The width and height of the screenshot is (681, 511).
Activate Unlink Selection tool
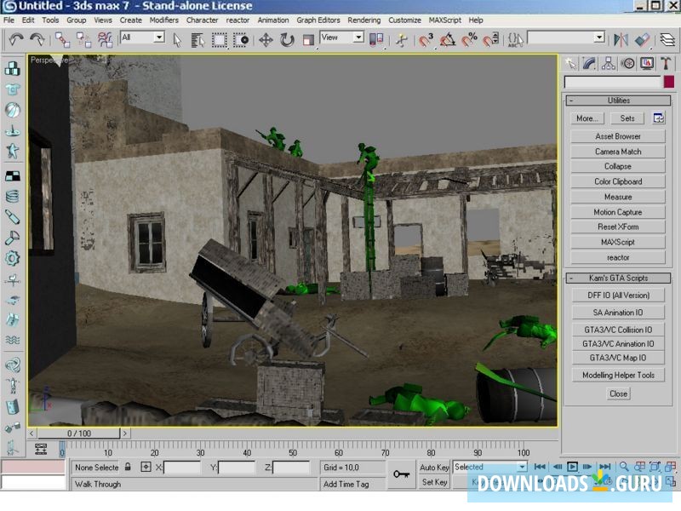coord(83,40)
